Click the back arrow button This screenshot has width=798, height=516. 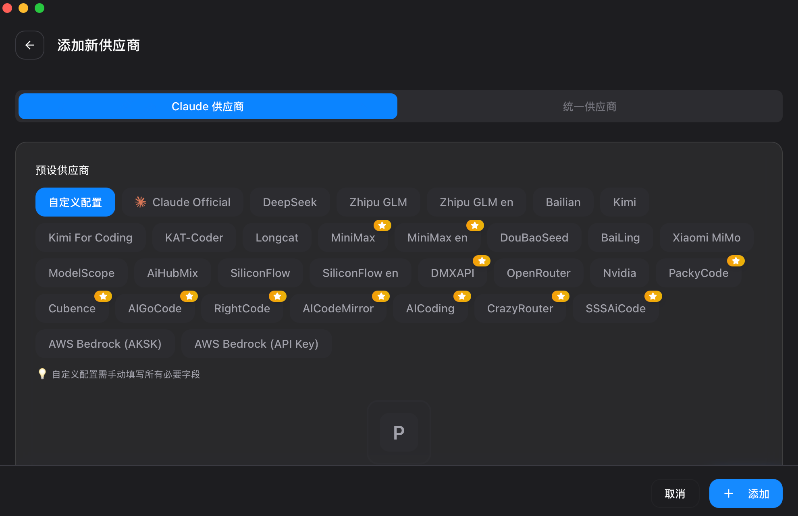[x=29, y=45]
